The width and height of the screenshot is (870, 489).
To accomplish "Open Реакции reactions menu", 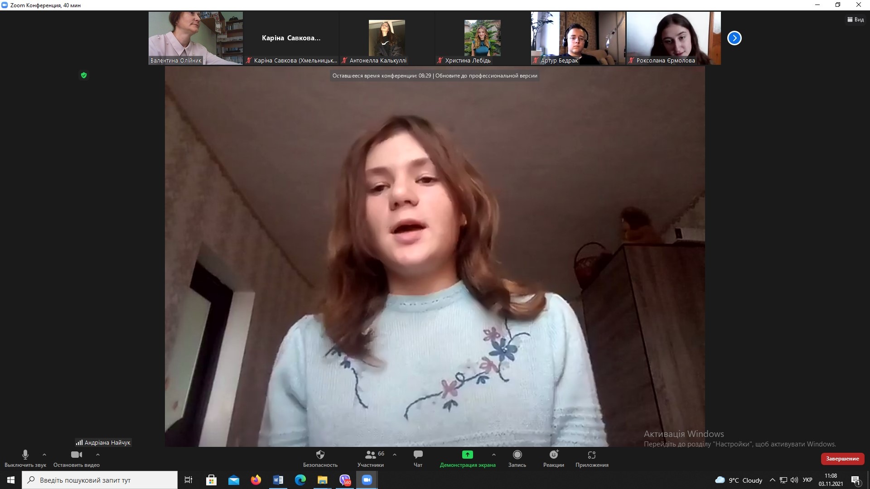I will pos(553,455).
